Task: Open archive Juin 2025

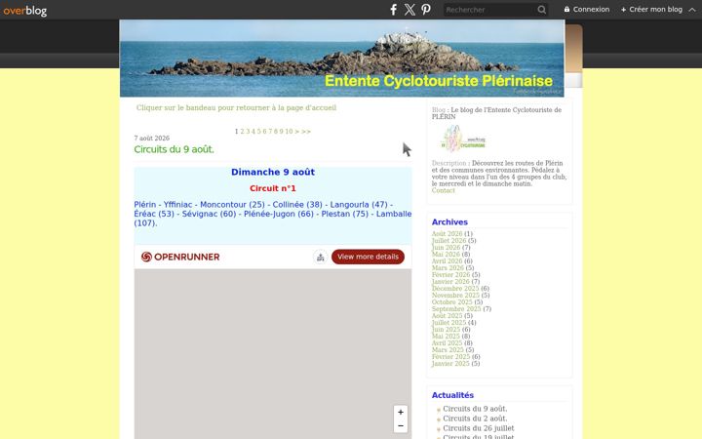Action: click(446, 330)
